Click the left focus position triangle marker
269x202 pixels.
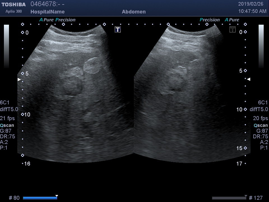tap(19, 80)
